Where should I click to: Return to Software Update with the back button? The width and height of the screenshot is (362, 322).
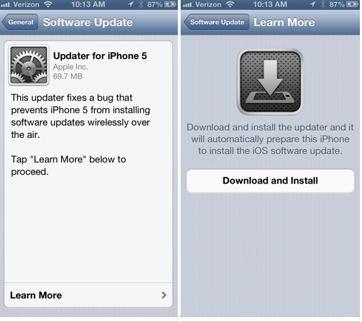[216, 22]
